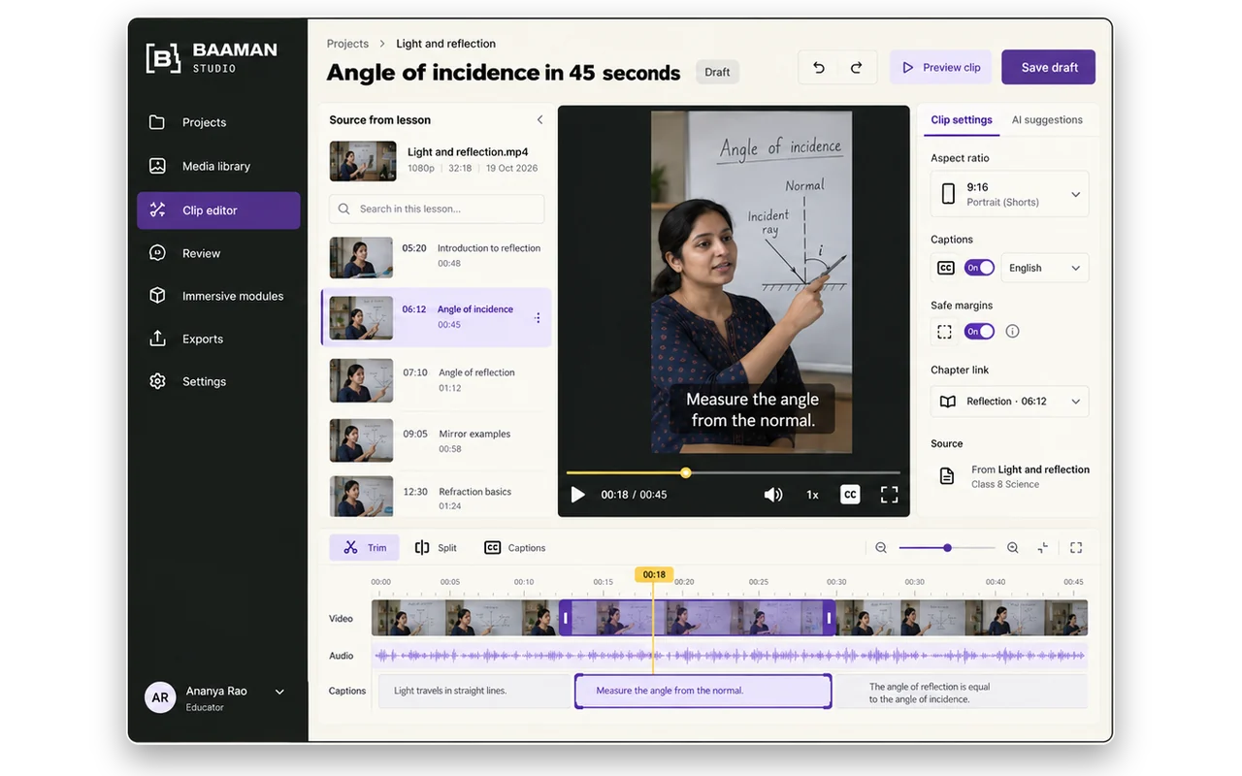Click the timeline zoom slider handle
1242x776 pixels.
[x=947, y=548]
